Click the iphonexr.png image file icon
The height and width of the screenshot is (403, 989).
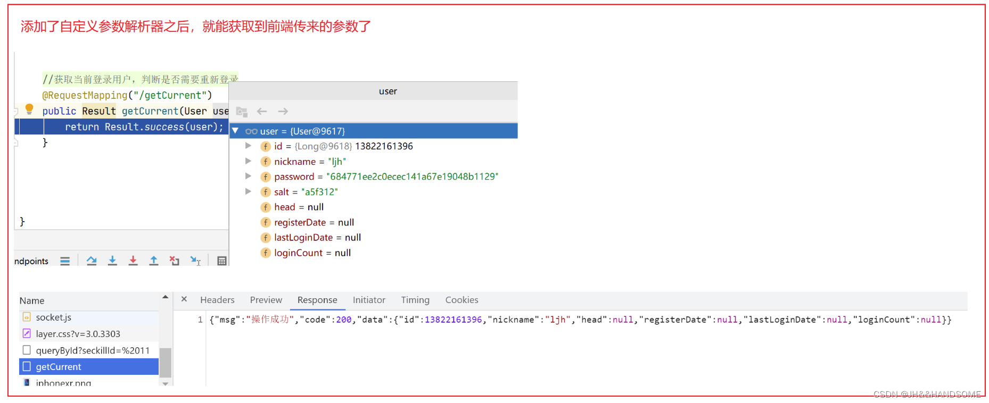click(27, 382)
